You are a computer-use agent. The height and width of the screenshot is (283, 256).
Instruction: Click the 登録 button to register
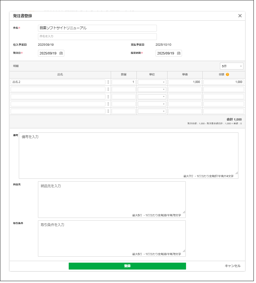click(x=127, y=266)
